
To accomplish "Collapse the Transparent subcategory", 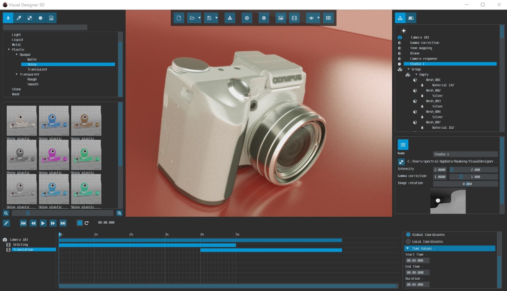I will point(17,74).
